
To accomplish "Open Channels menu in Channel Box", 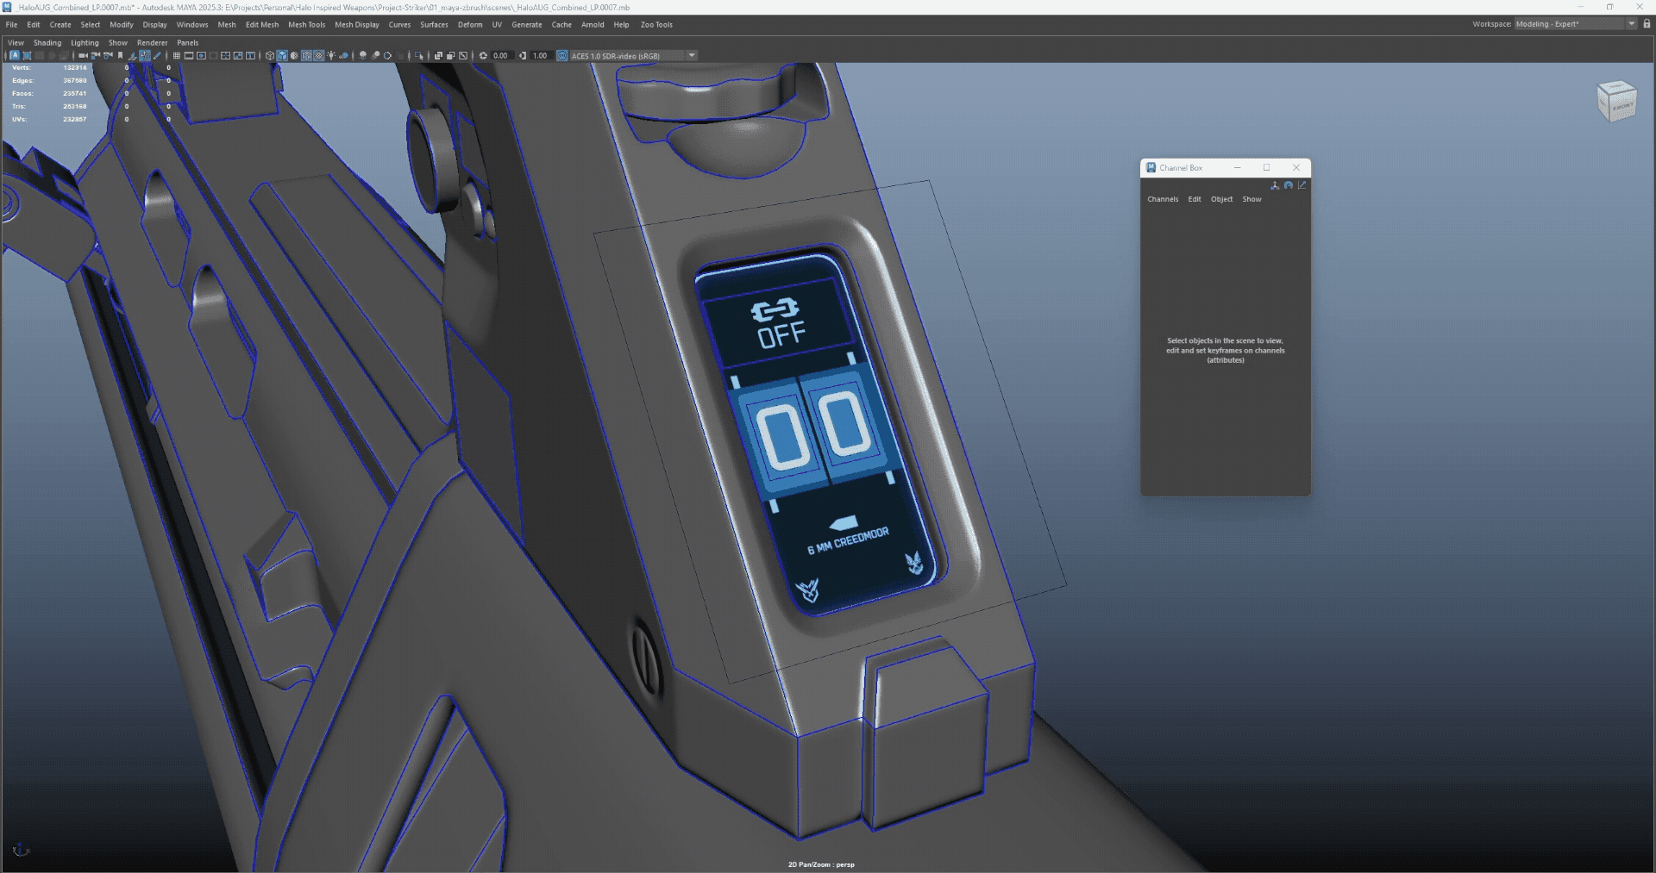I will tap(1163, 199).
